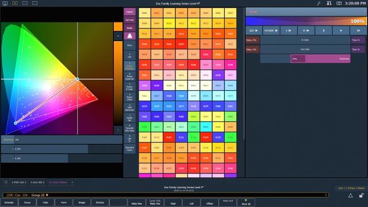Switch to the tab numbered 3

37,182
